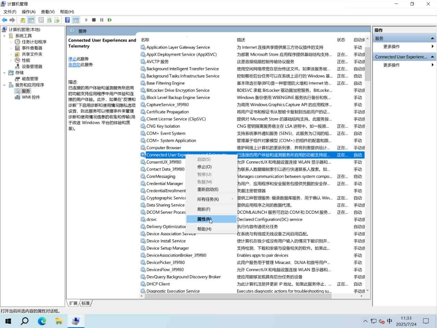Select 设备管理器 in the tree
This screenshot has width=437, height=328.
[x=32, y=67]
